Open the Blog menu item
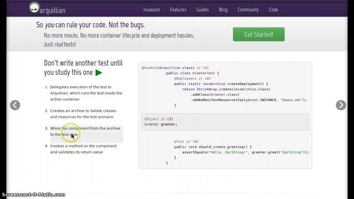The width and height of the screenshot is (354, 199). 223,10
